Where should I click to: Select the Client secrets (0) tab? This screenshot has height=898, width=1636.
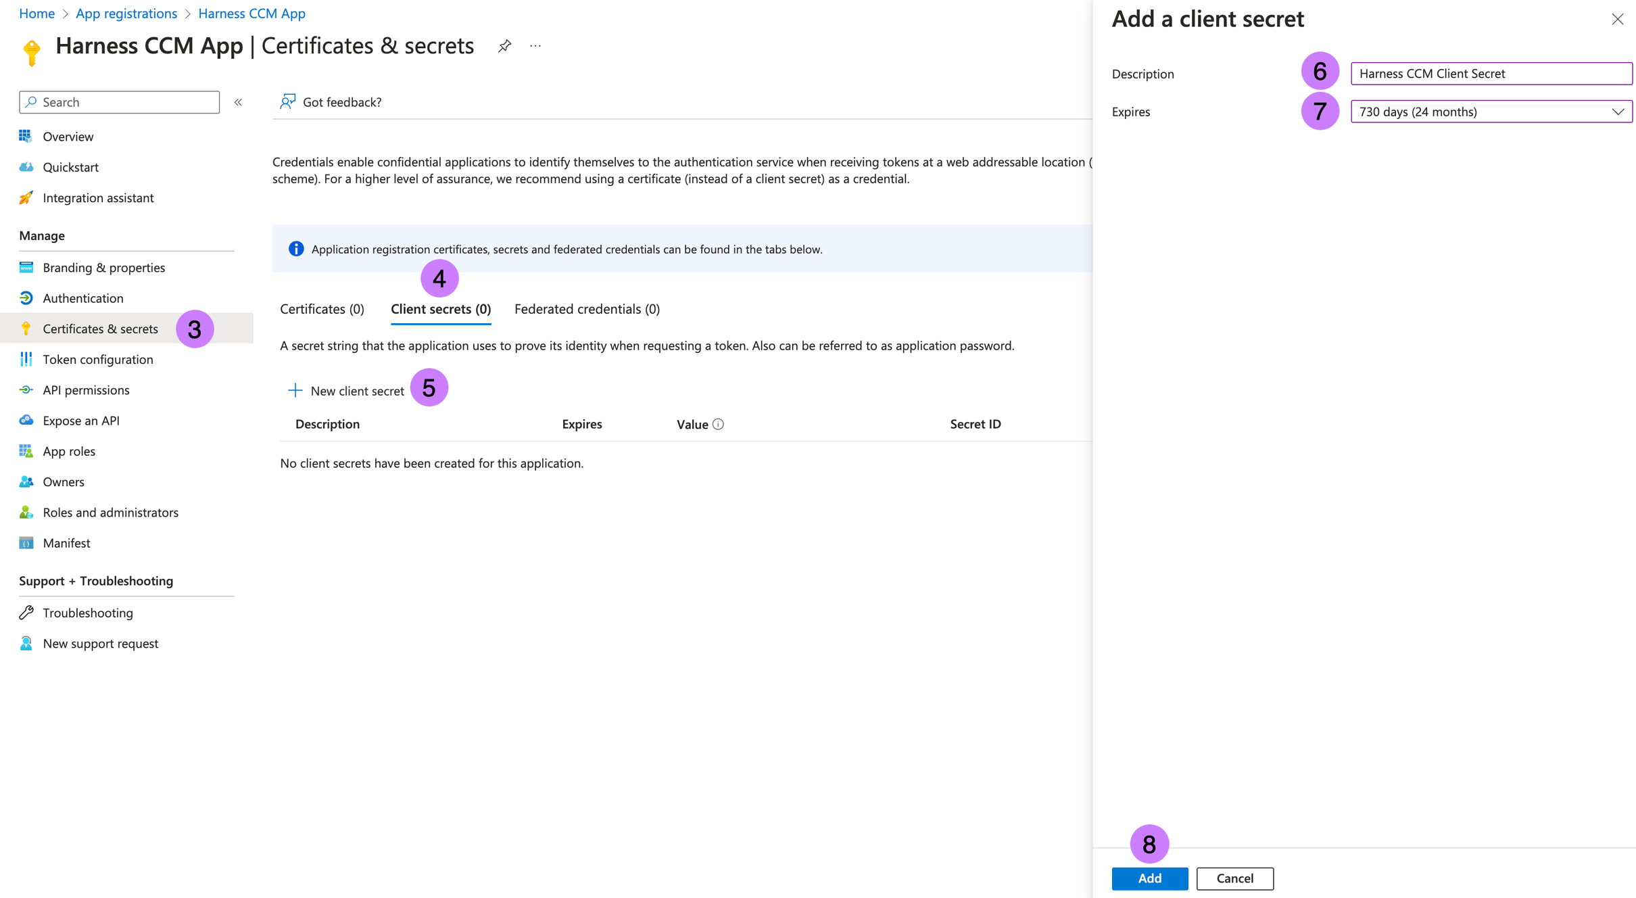(441, 309)
